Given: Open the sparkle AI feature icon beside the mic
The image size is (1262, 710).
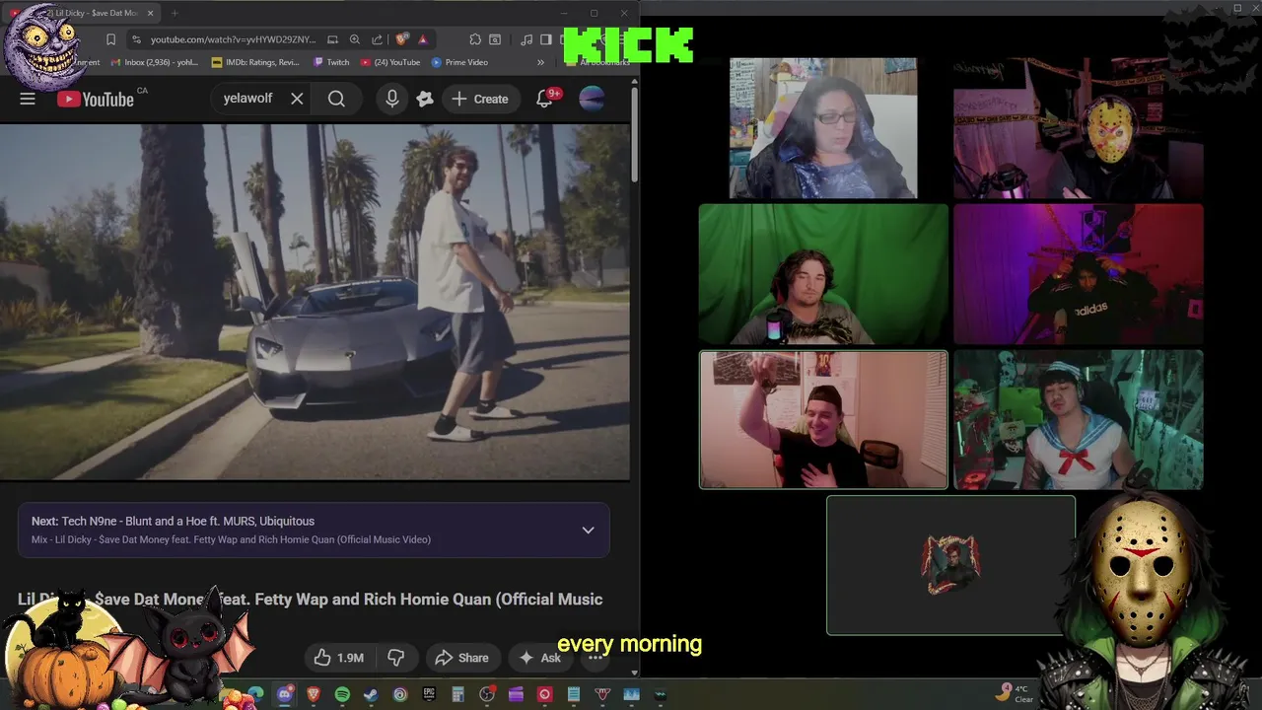Looking at the screenshot, I should pyautogui.click(x=425, y=99).
